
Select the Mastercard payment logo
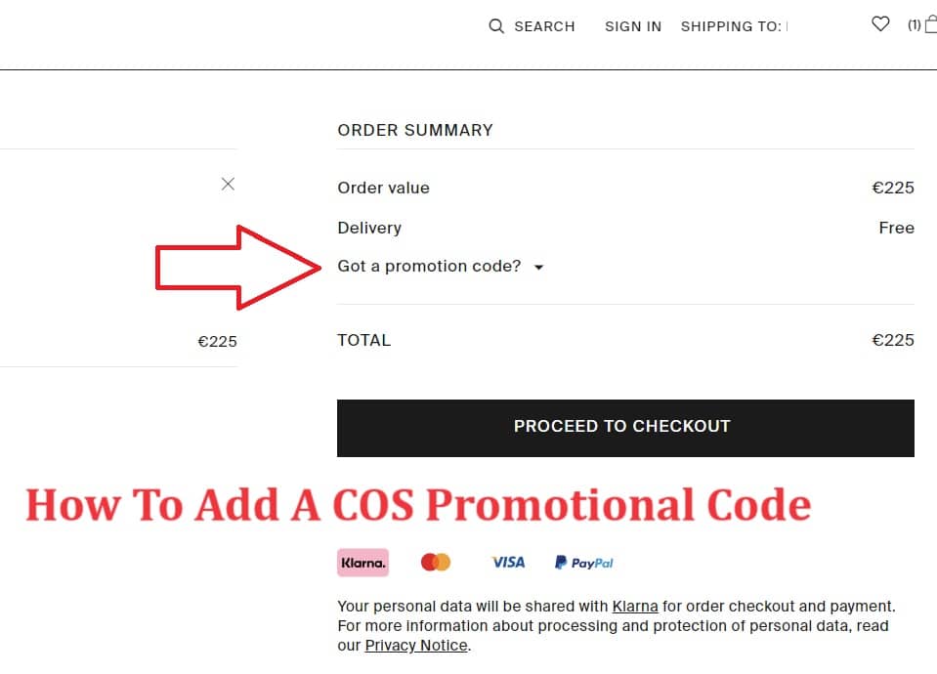435,562
